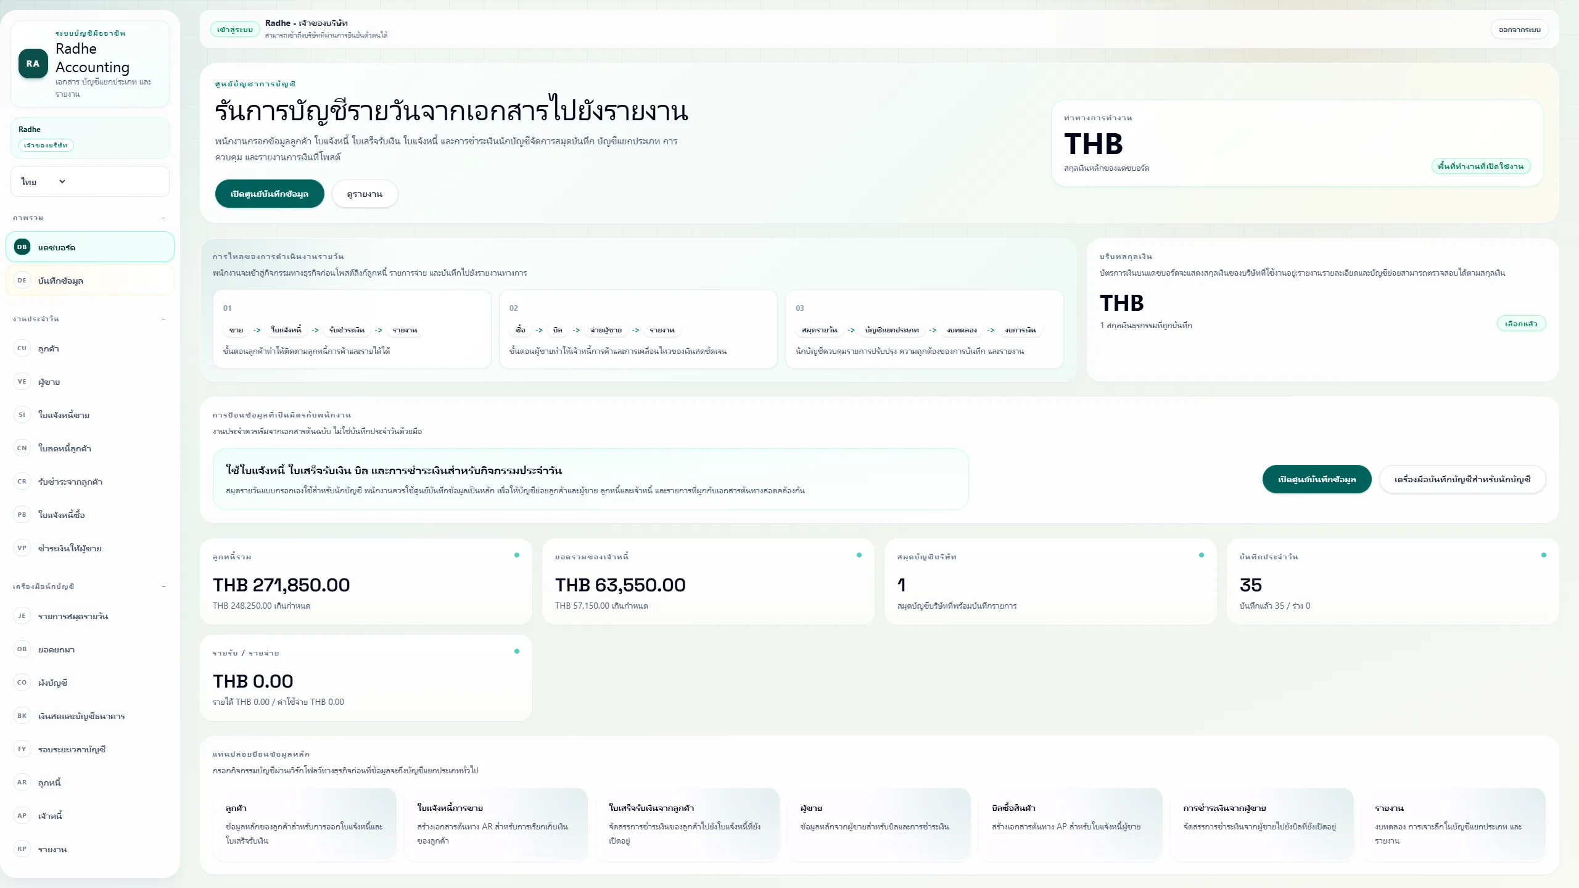The image size is (1579, 888).
Task: Click เครื่องมือบันทึกบัญชีสำหรับนักบัญชี button
Action: pos(1462,479)
